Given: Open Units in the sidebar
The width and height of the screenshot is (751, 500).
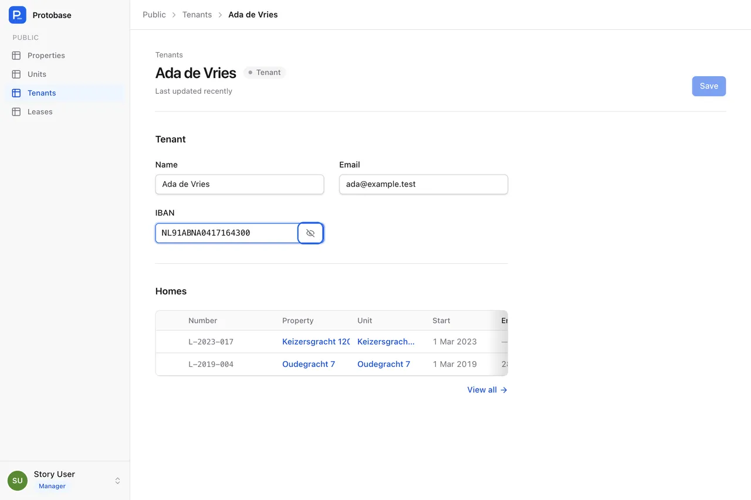Looking at the screenshot, I should coord(65,74).
